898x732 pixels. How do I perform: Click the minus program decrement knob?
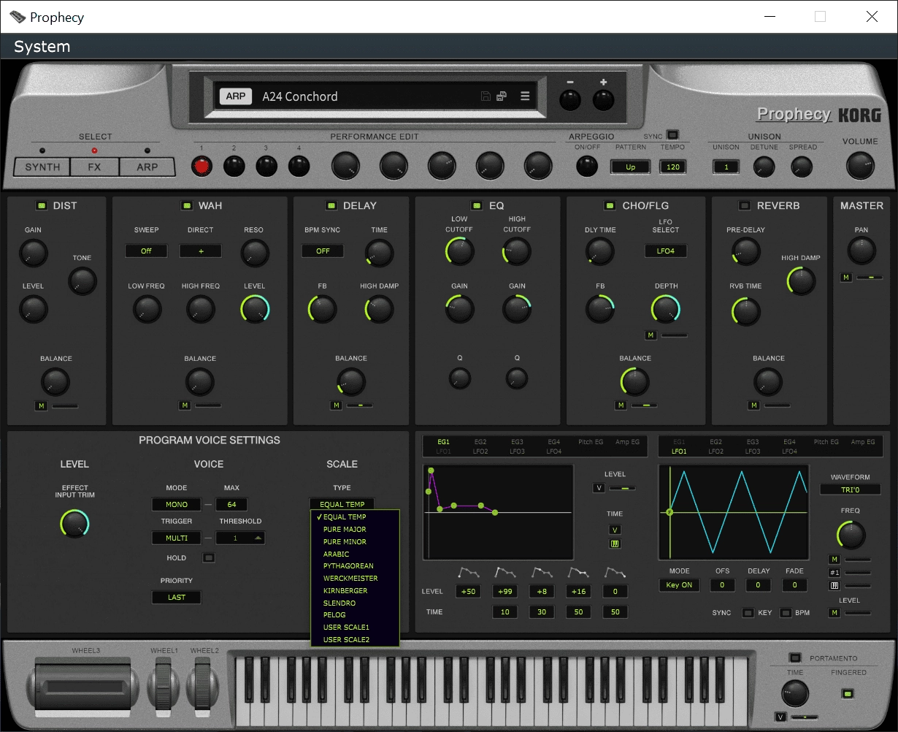tap(570, 100)
